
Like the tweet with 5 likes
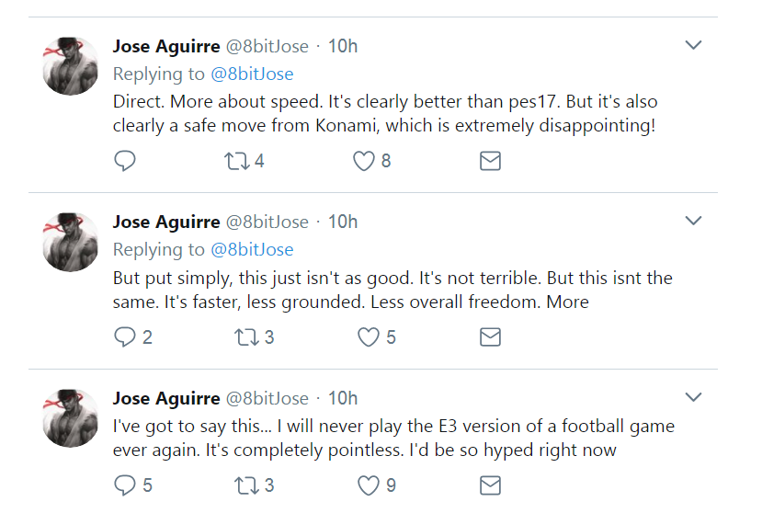point(369,337)
